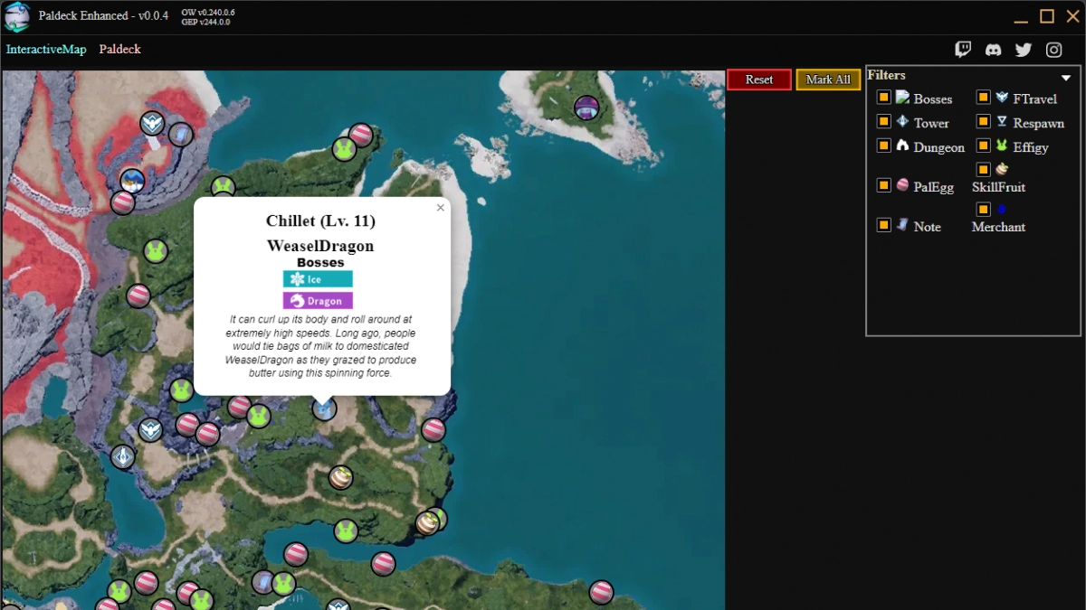Click the Ice type badge
Screen dimensions: 1086x610
pos(317,279)
